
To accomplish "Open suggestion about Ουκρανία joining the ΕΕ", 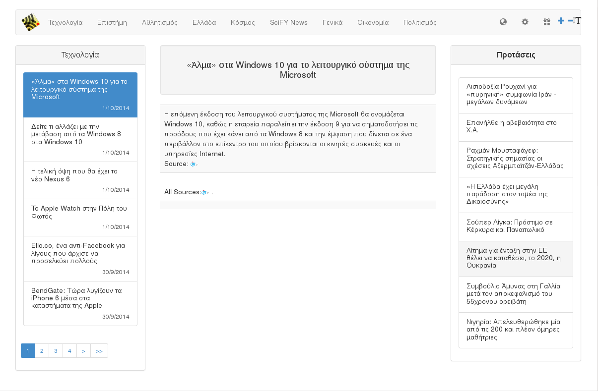I will (516, 259).
